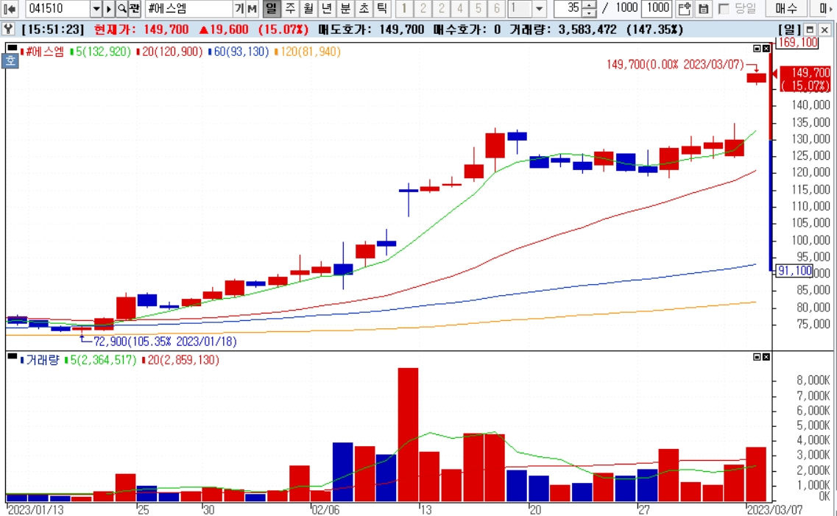Select the 5(2,364,517) volume average legend

tap(100, 360)
